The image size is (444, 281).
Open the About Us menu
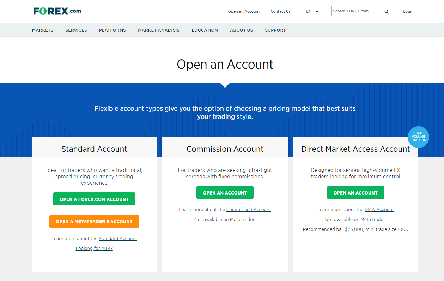pos(242,30)
